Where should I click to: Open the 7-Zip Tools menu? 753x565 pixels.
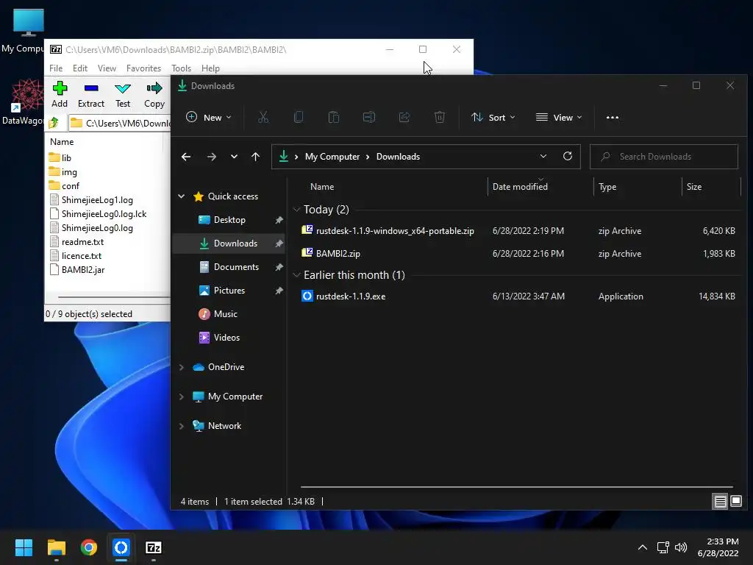[181, 68]
